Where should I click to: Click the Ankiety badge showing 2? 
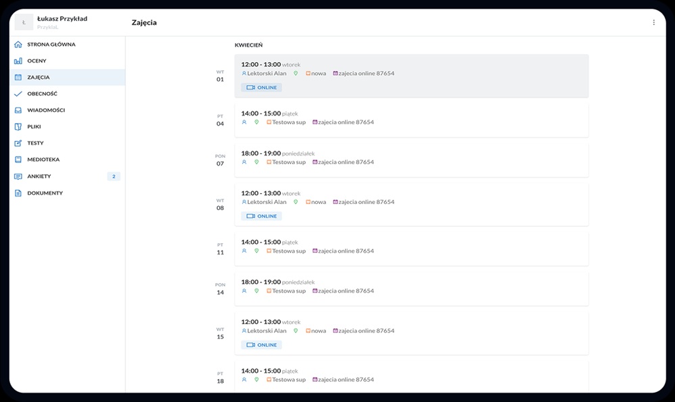click(x=113, y=176)
